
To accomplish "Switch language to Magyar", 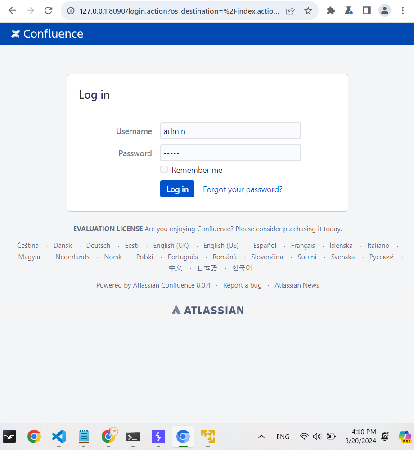I will (30, 257).
